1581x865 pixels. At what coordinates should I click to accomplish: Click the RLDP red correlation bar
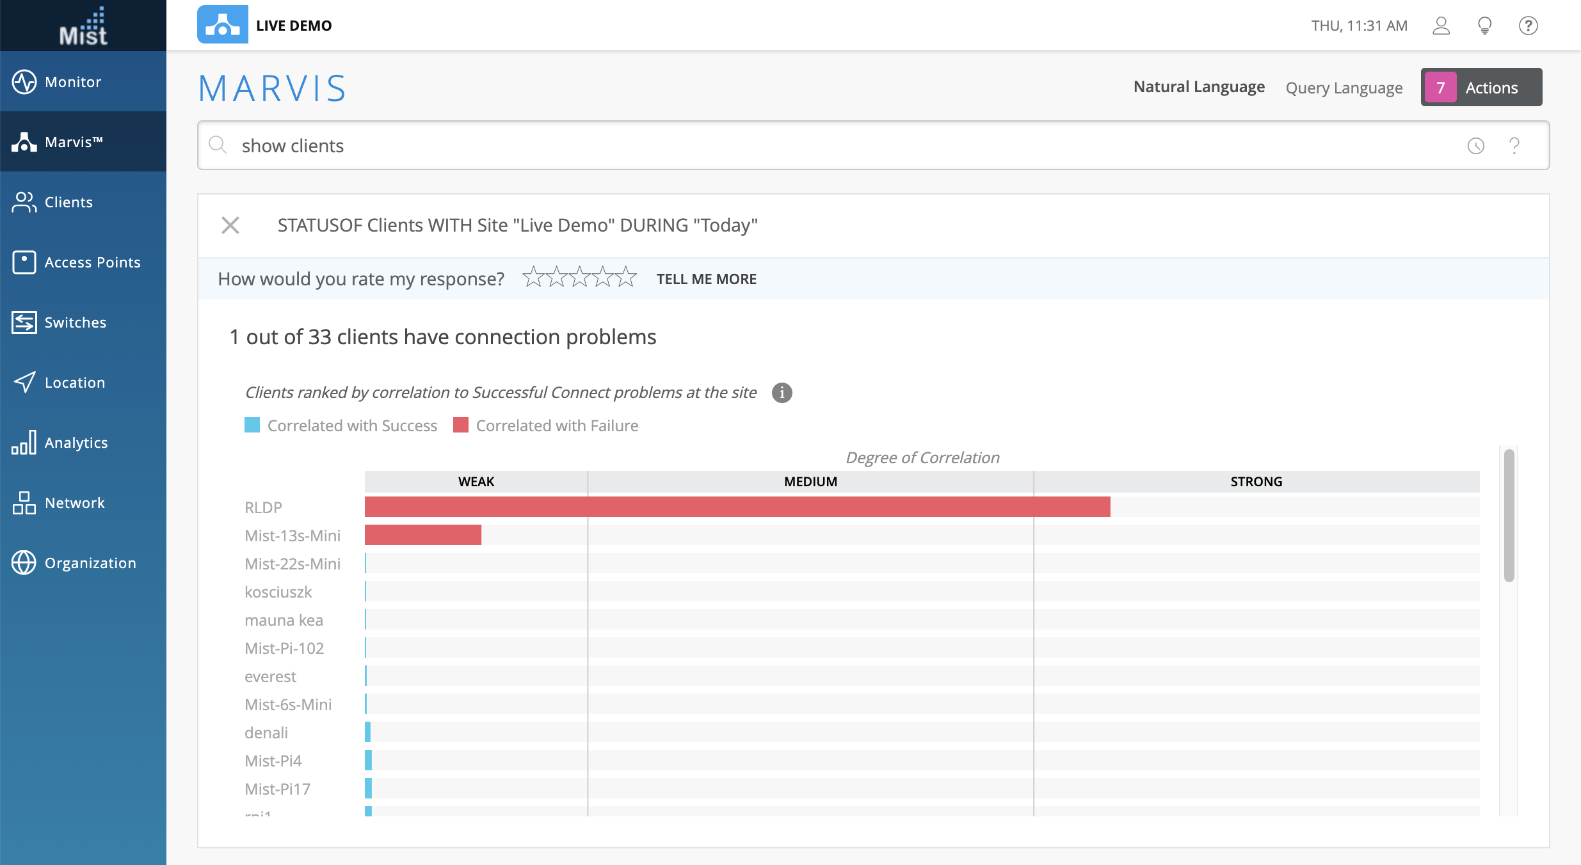[x=737, y=507]
